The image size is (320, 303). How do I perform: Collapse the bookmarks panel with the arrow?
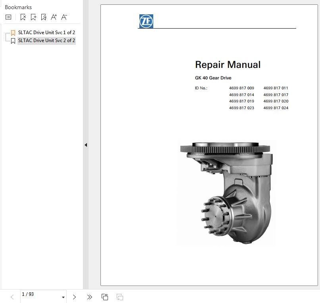tap(86, 145)
